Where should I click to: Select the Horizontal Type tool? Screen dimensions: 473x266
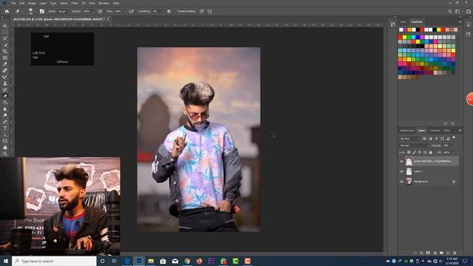pyautogui.click(x=5, y=128)
